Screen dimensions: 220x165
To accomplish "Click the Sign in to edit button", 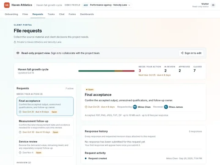I will pyautogui.click(x=191, y=53).
